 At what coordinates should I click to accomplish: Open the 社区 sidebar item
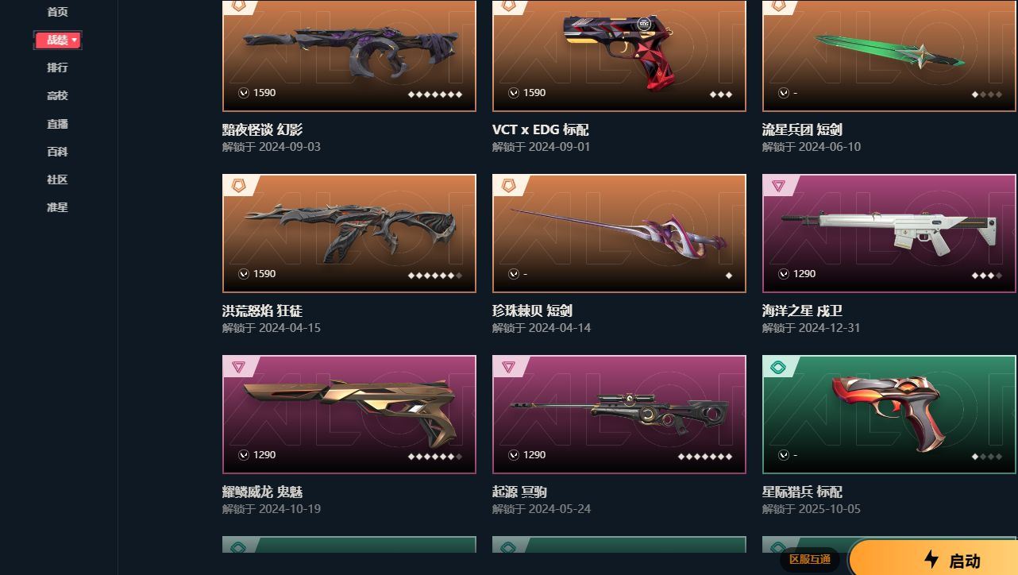point(57,179)
